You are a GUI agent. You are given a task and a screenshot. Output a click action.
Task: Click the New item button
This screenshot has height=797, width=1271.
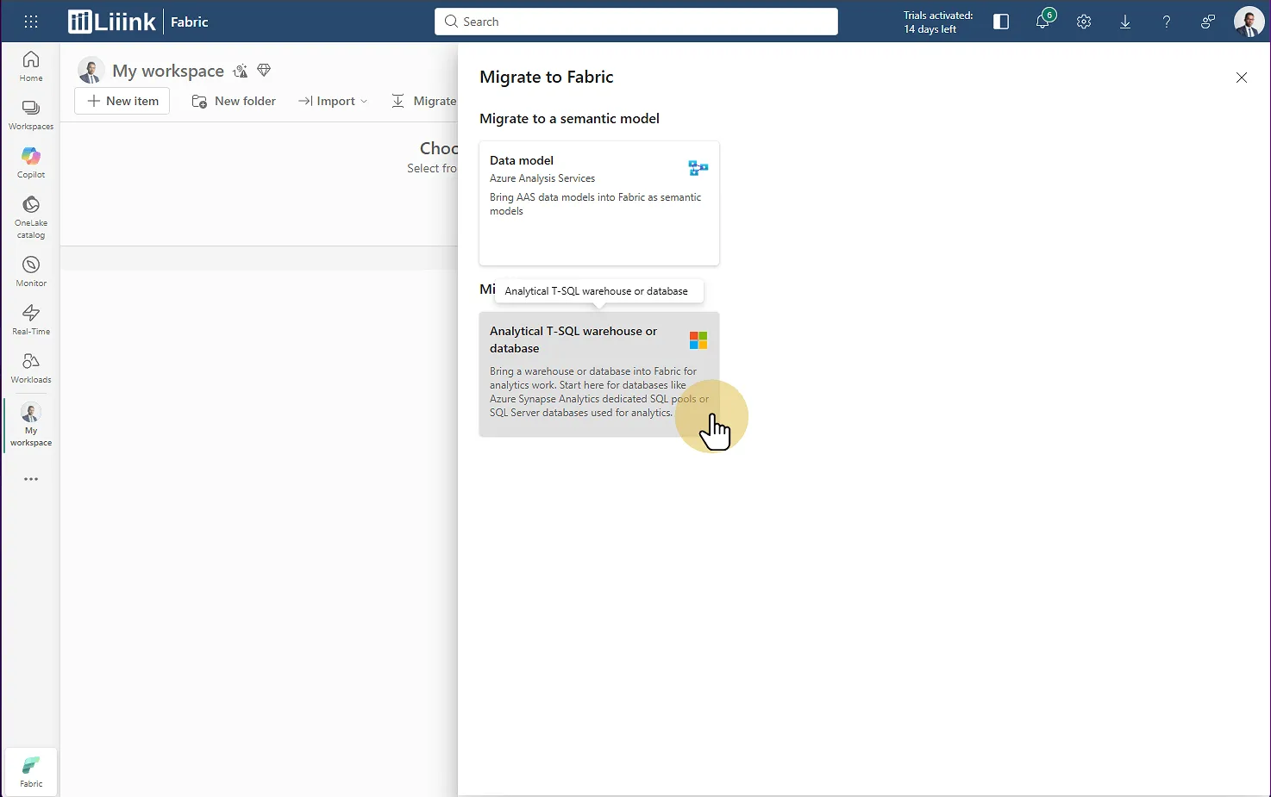(x=122, y=101)
